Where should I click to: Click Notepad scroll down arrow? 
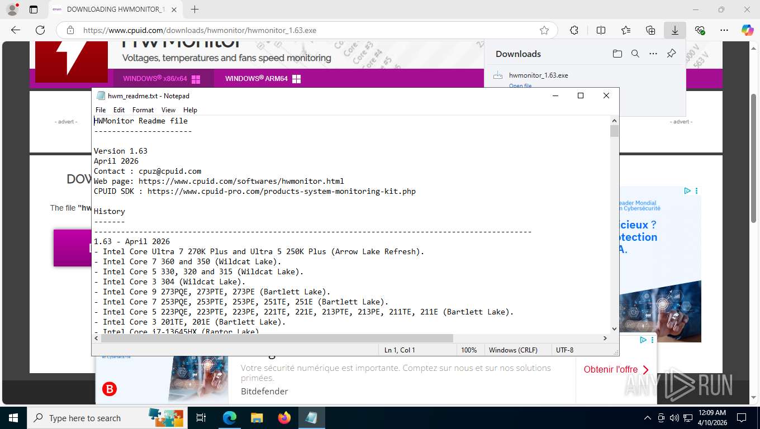[x=615, y=329]
